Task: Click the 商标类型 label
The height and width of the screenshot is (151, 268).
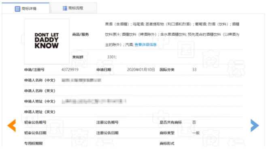Action: tap(167, 133)
